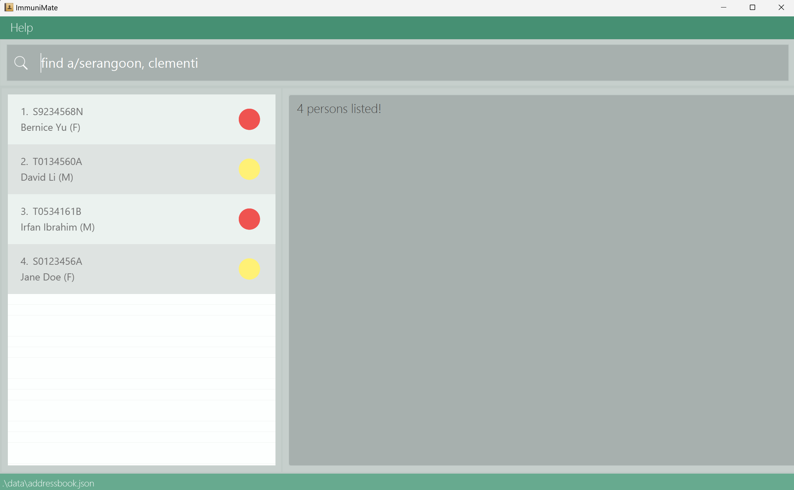Image resolution: width=794 pixels, height=490 pixels.
Task: Click the yellow status icon for Jane Doe
Action: [249, 269]
